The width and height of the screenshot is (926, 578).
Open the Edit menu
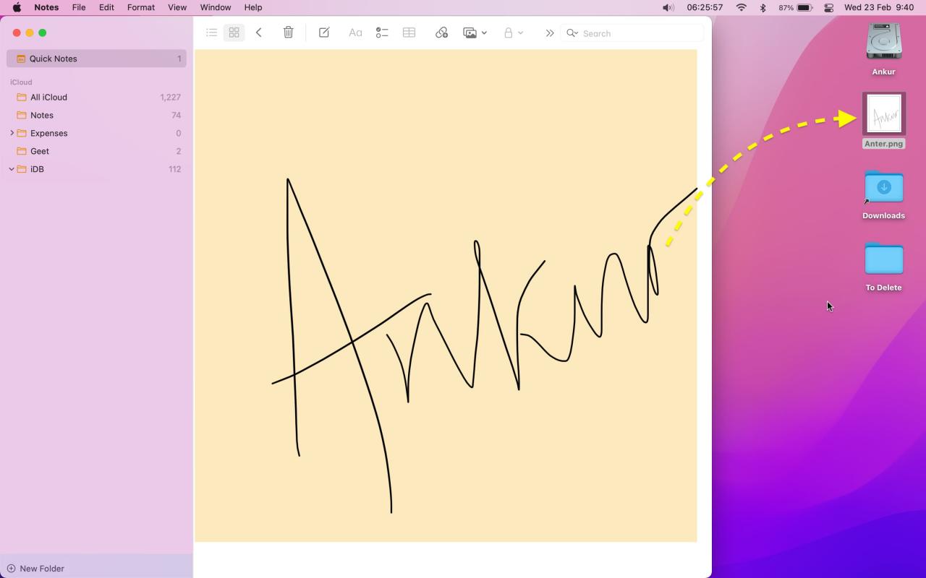pyautogui.click(x=106, y=7)
